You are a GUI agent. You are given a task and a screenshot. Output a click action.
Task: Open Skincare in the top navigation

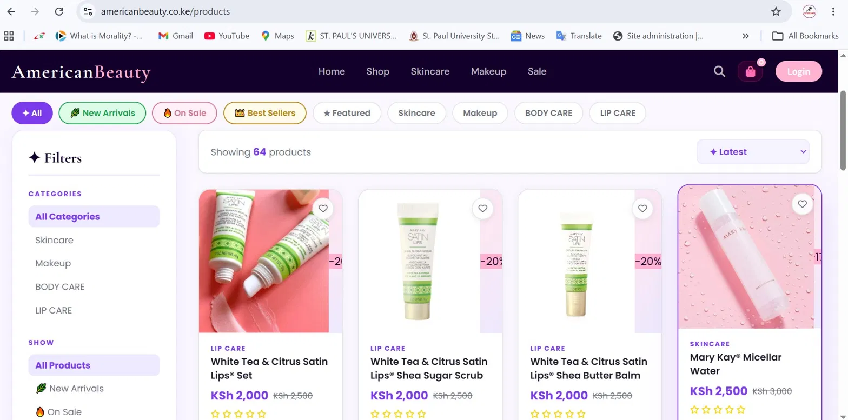tap(430, 71)
